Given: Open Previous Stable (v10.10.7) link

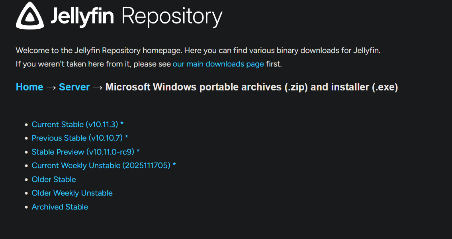Looking at the screenshot, I should pyautogui.click(x=80, y=138).
